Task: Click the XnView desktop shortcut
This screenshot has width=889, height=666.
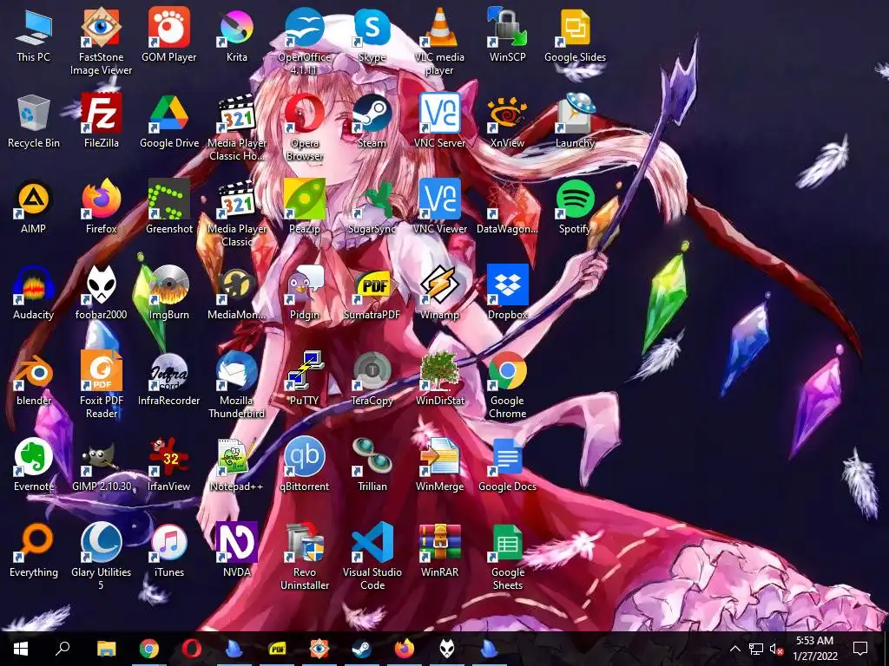Action: (507, 121)
